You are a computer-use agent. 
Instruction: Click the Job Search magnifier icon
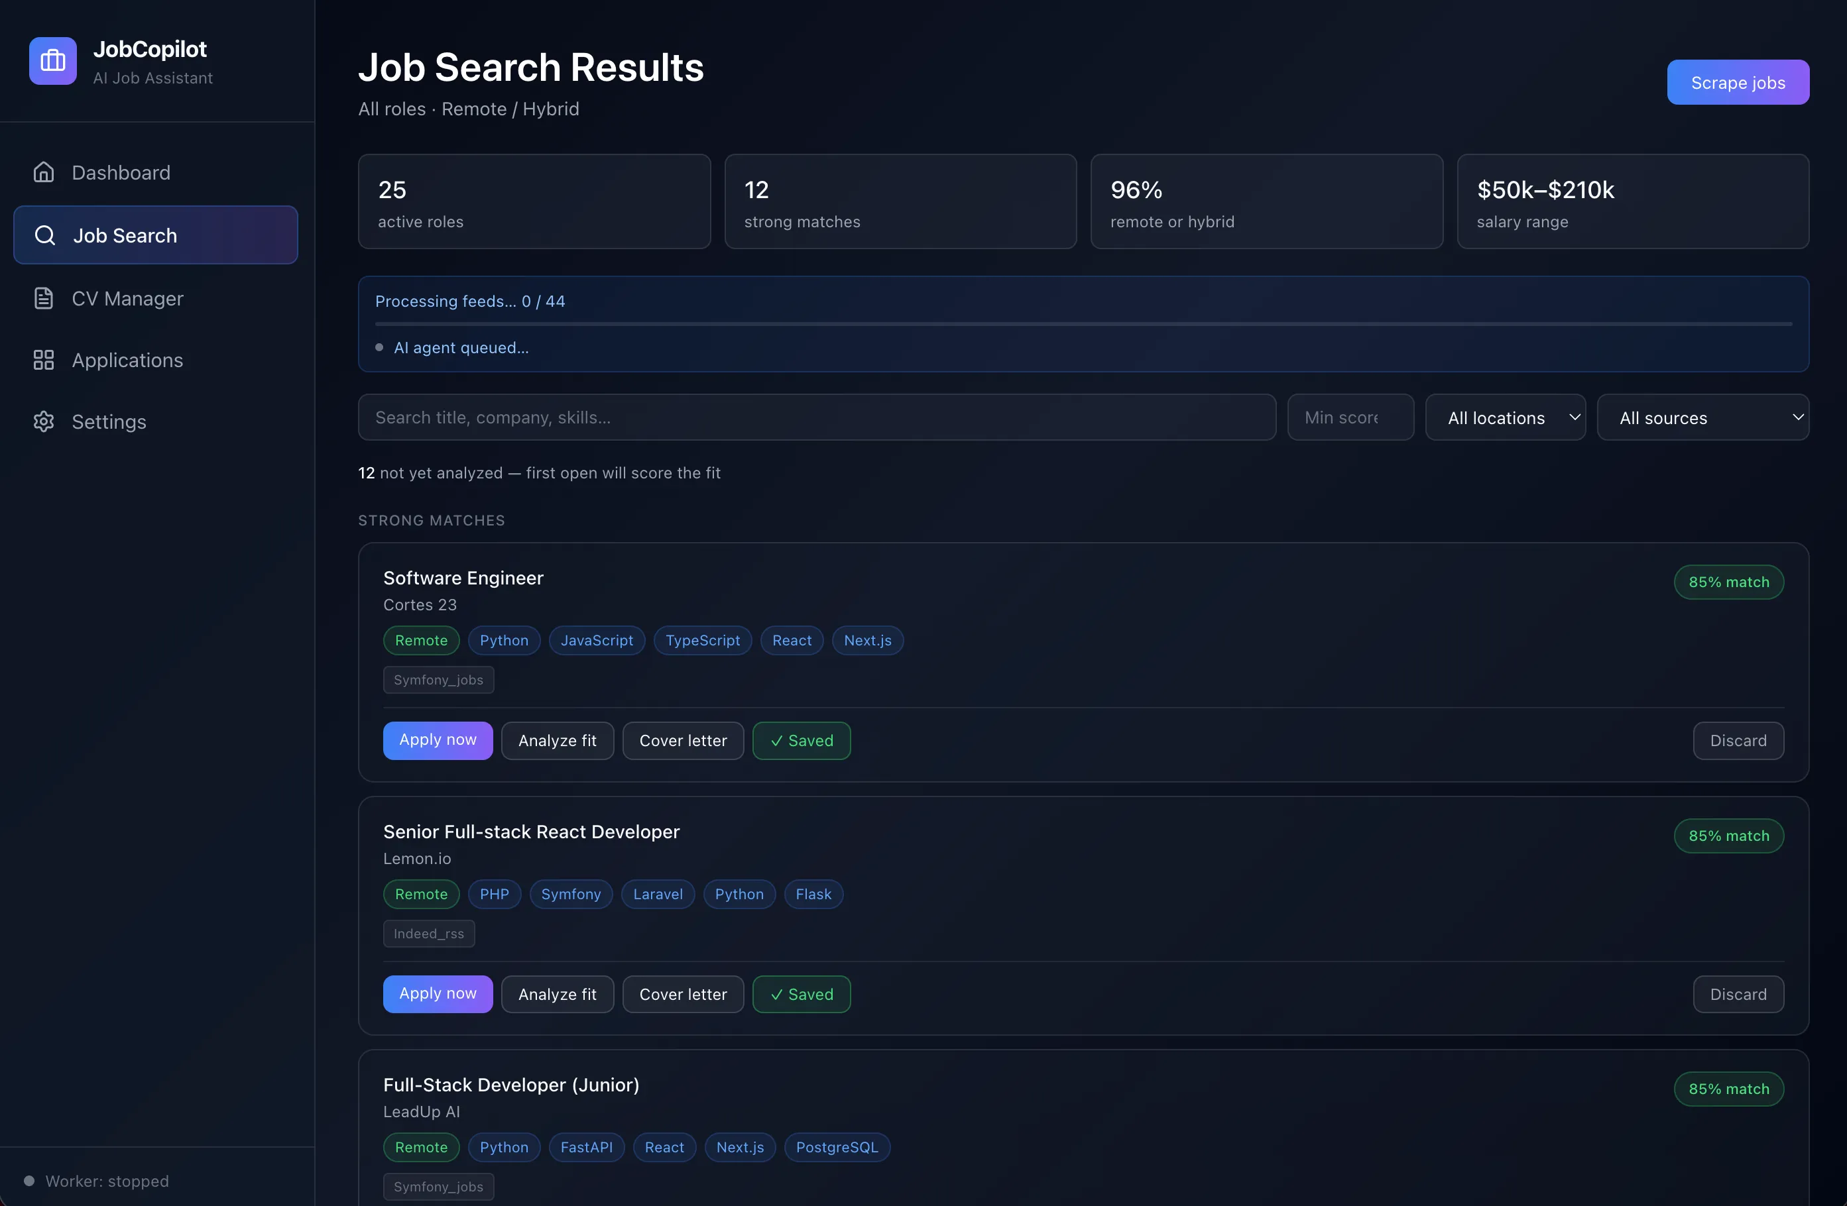(45, 235)
